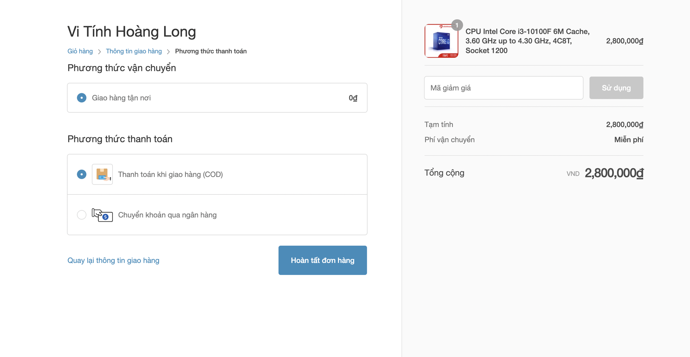Screen dimensions: 690x357
Task: Click the breadcrumb chevron after Thông tin giao hàng
Action: tap(168, 51)
